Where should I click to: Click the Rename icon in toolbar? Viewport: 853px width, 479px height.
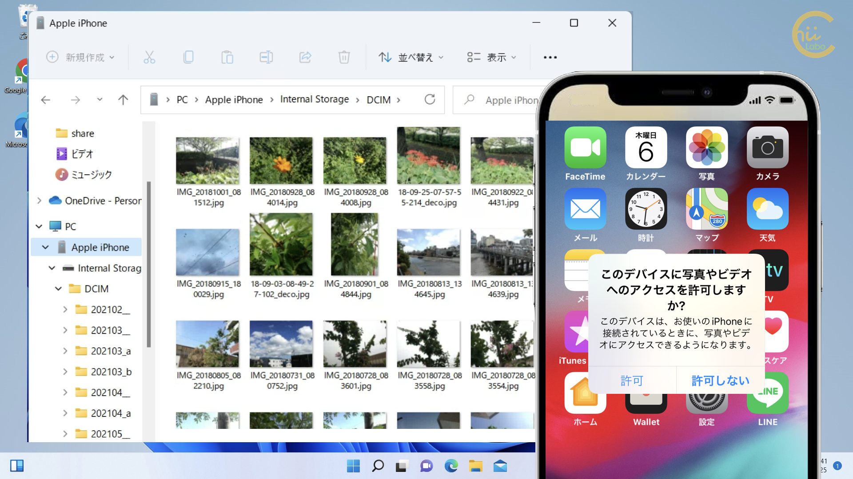pyautogui.click(x=266, y=57)
